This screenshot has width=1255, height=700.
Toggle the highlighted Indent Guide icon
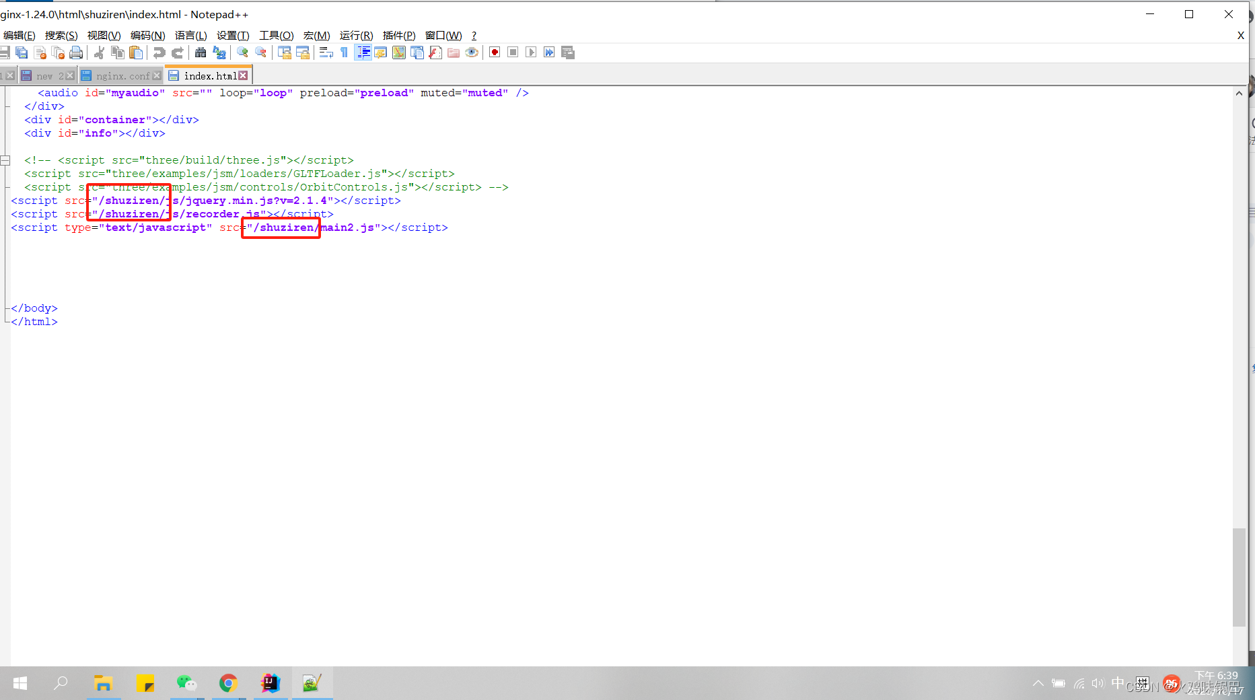tap(363, 53)
